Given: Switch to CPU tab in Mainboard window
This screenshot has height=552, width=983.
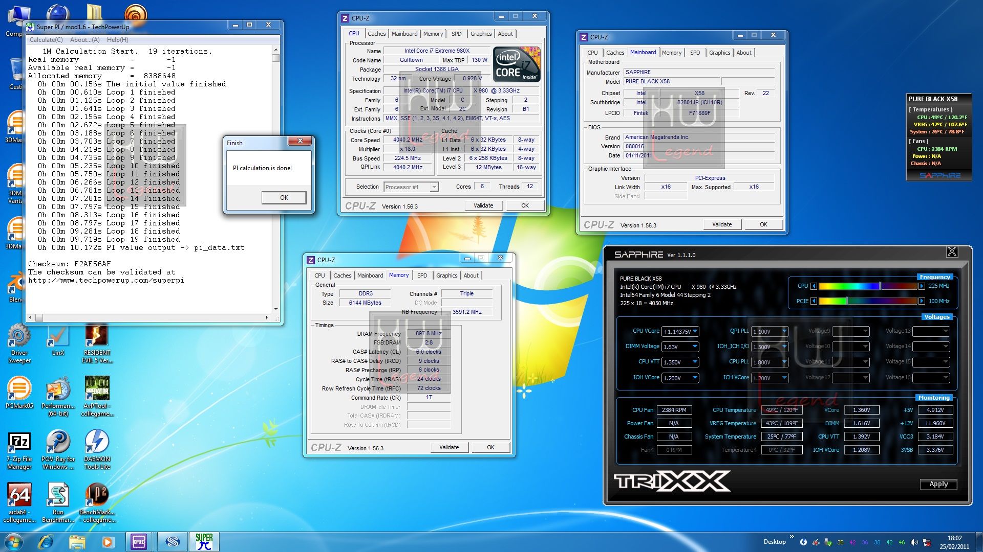Looking at the screenshot, I should [592, 53].
